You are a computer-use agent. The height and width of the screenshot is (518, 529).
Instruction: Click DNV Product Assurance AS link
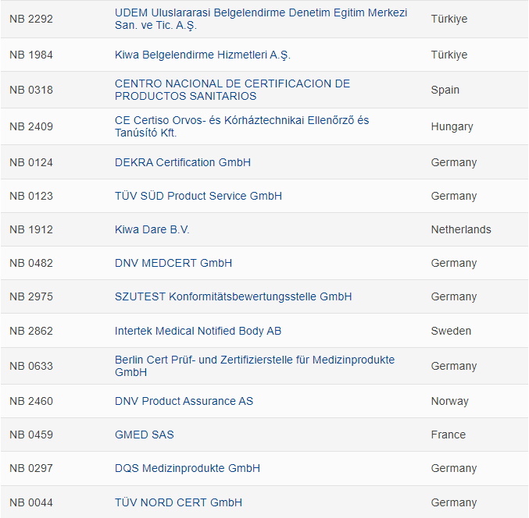click(184, 401)
